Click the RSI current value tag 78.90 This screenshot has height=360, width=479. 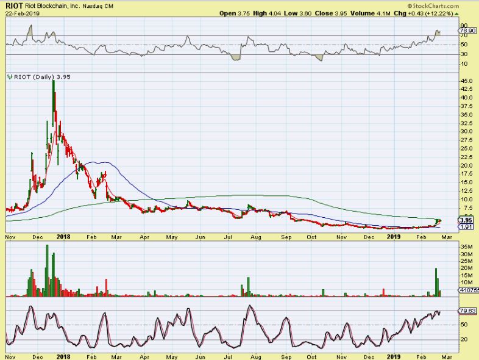(467, 31)
